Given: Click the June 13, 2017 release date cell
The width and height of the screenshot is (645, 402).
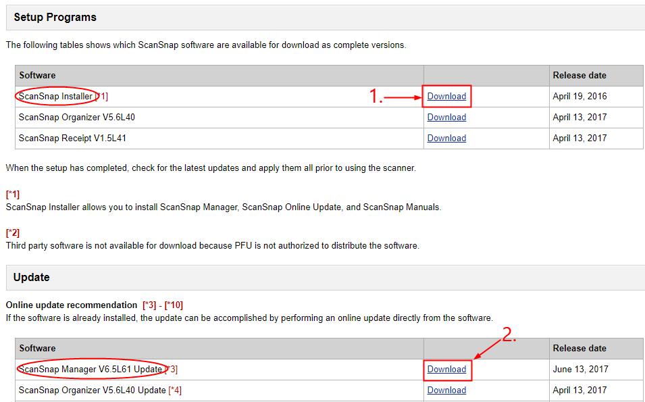Looking at the screenshot, I should [580, 369].
